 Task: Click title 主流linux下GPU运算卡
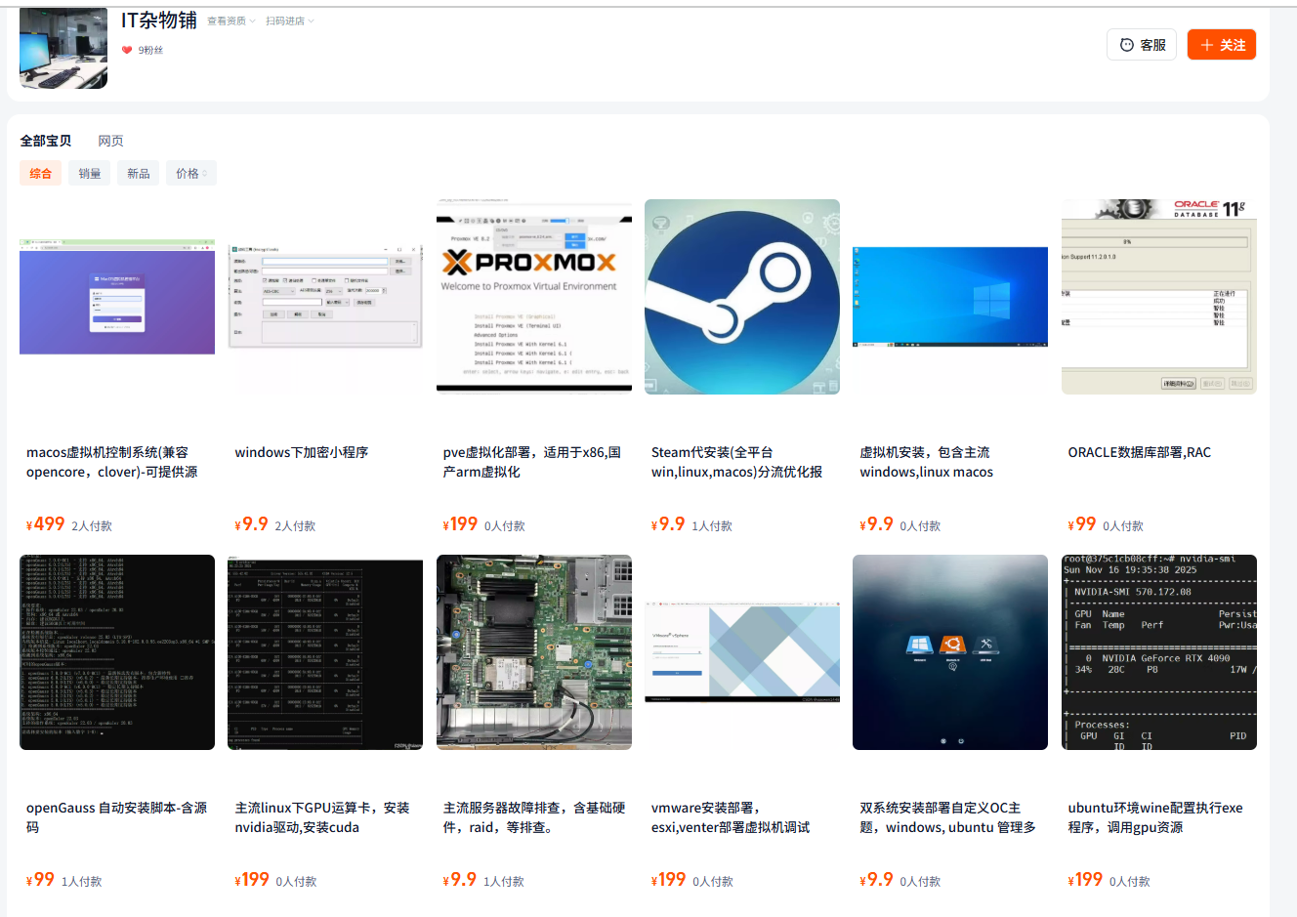click(x=322, y=817)
